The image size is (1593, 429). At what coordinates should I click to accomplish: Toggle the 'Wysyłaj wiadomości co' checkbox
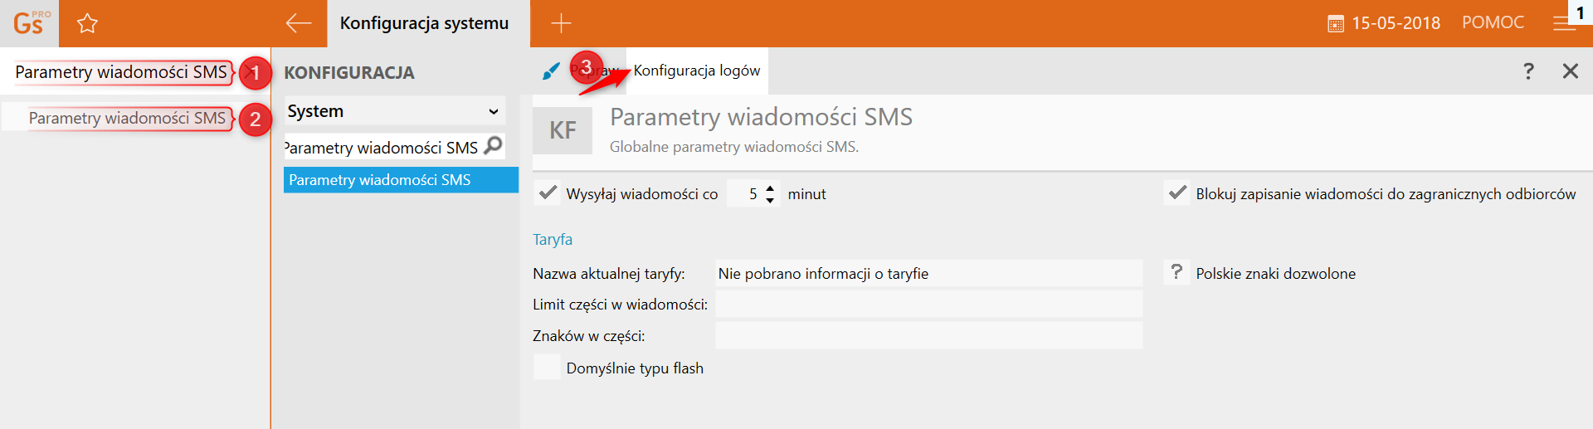(x=548, y=193)
